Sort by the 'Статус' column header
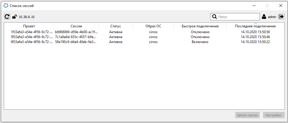This screenshot has height=123, width=288. [x=116, y=26]
